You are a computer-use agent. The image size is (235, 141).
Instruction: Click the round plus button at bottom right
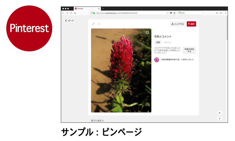point(219,113)
